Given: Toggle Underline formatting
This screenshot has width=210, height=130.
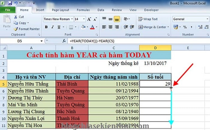Looking at the screenshot, I should tap(59, 27).
